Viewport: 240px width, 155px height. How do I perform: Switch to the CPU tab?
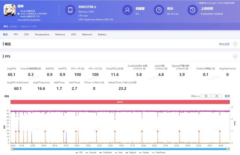tap(26, 34)
